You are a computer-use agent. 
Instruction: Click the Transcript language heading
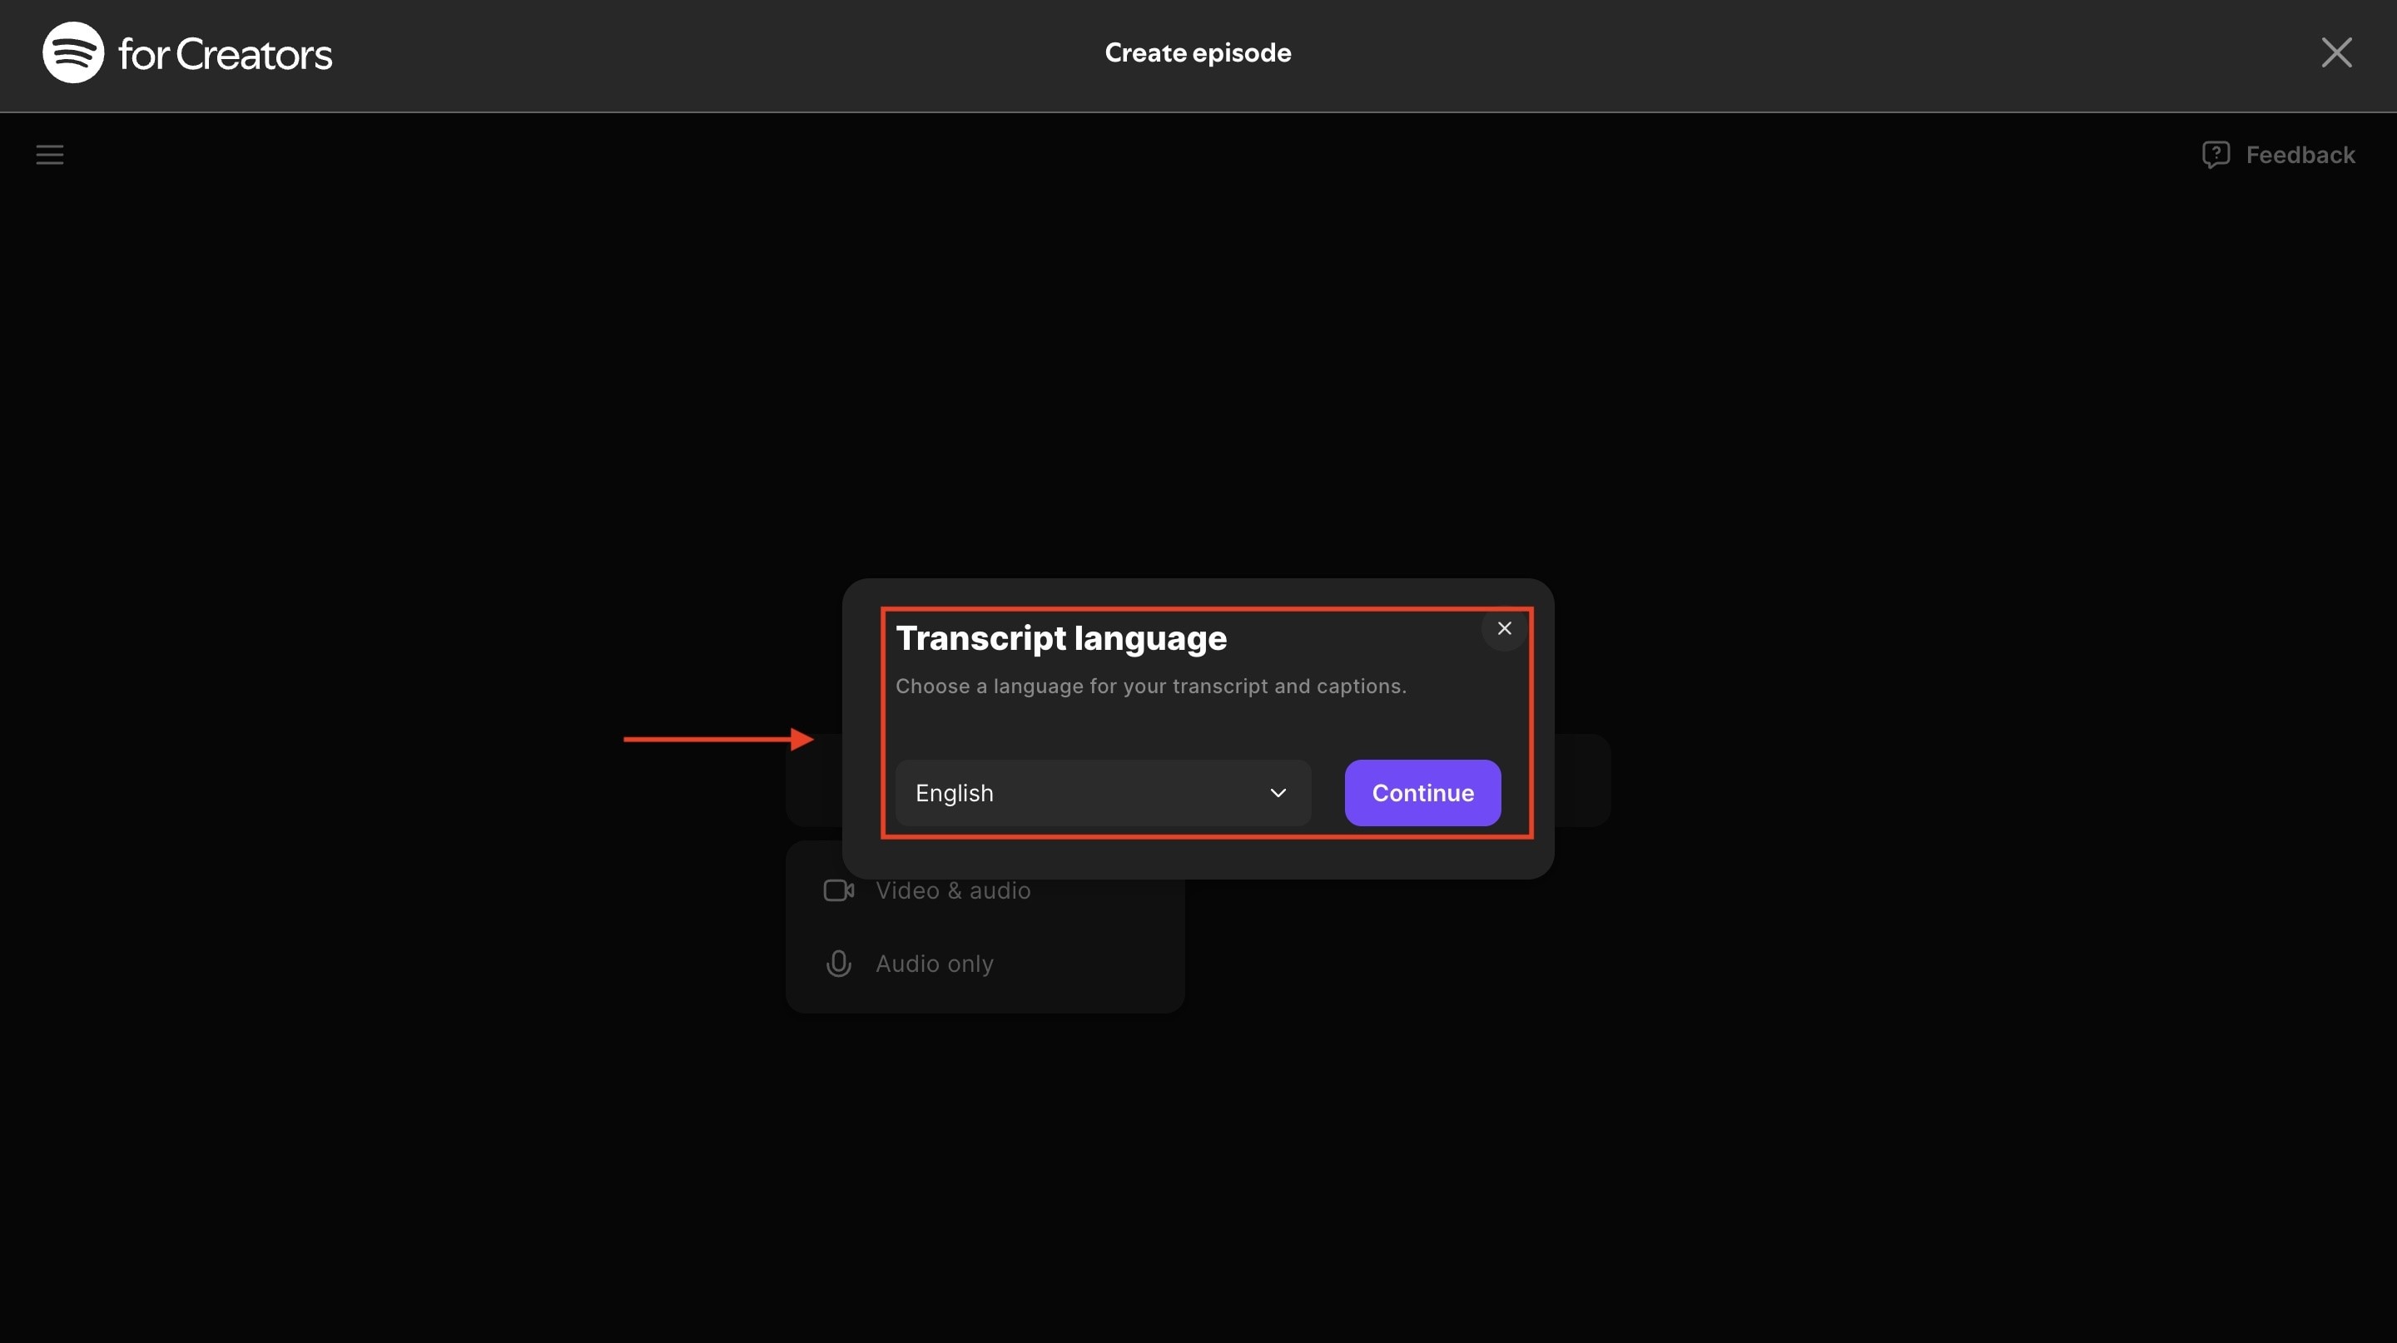click(x=1061, y=638)
